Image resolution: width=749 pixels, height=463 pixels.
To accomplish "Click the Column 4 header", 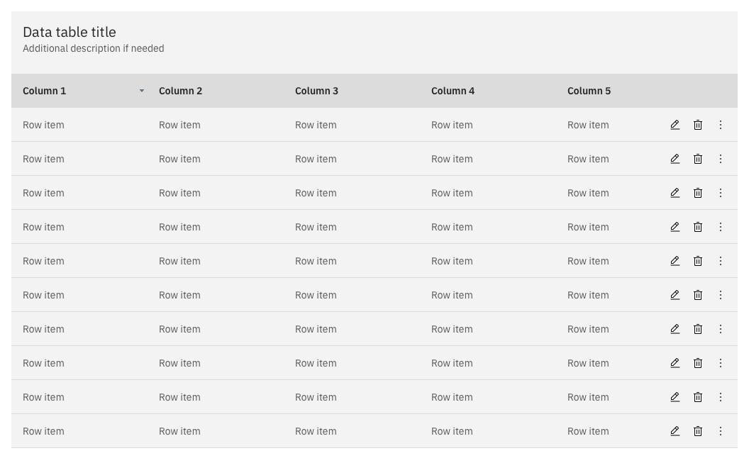I will 453,91.
